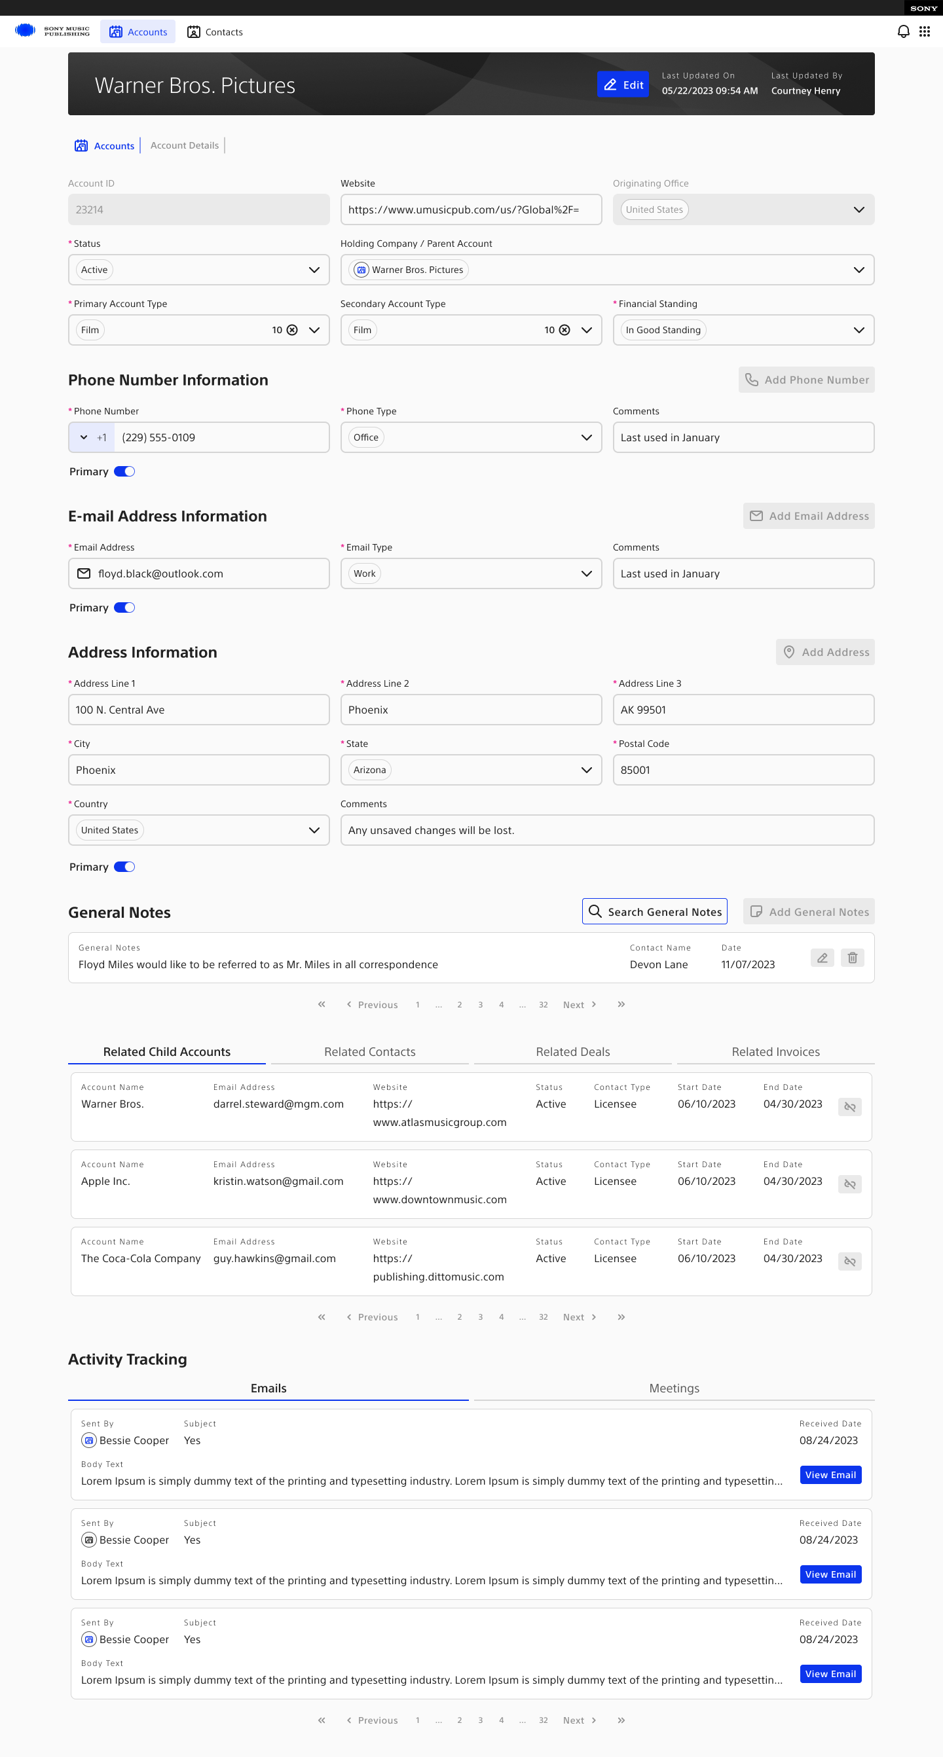Switch to Related Invoices tab
This screenshot has height=1757, width=943.
click(776, 1052)
